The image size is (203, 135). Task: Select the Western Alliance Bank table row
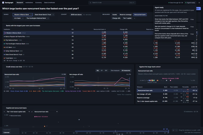tap(100, 33)
